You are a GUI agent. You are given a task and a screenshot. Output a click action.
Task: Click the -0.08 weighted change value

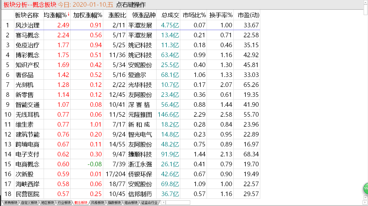click(x=95, y=164)
